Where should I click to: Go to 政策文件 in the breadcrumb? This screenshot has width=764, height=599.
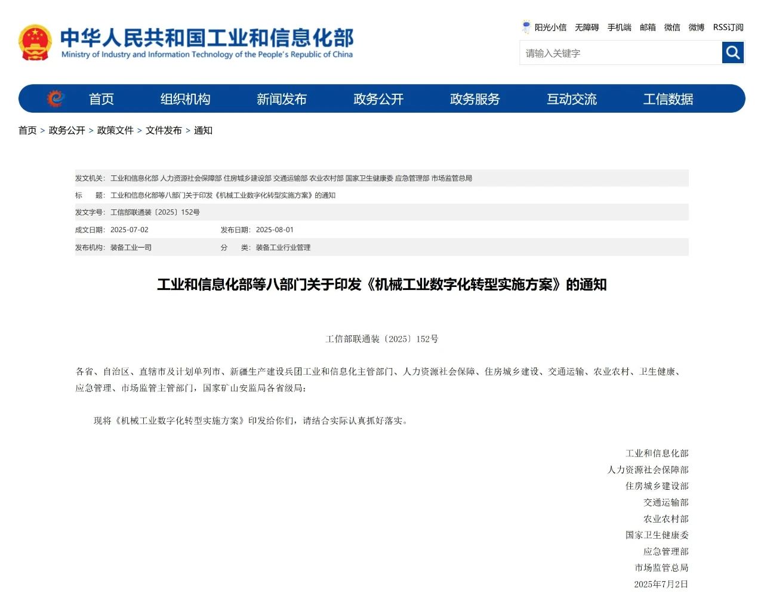pos(115,130)
